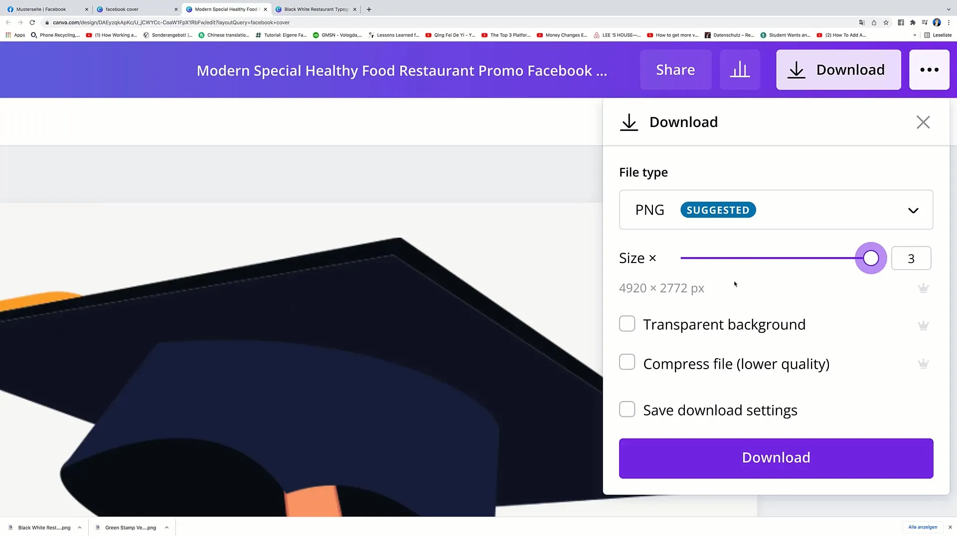This screenshot has height=538, width=957.
Task: Switch to the Black White Restaurant Typography tab
Action: [316, 9]
